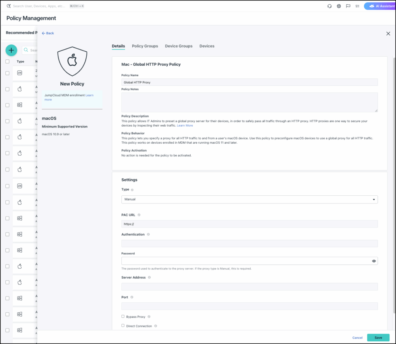Screen dimensions: 396x344
Task: Open the AI Assistant button
Action: click(x=379, y=6)
